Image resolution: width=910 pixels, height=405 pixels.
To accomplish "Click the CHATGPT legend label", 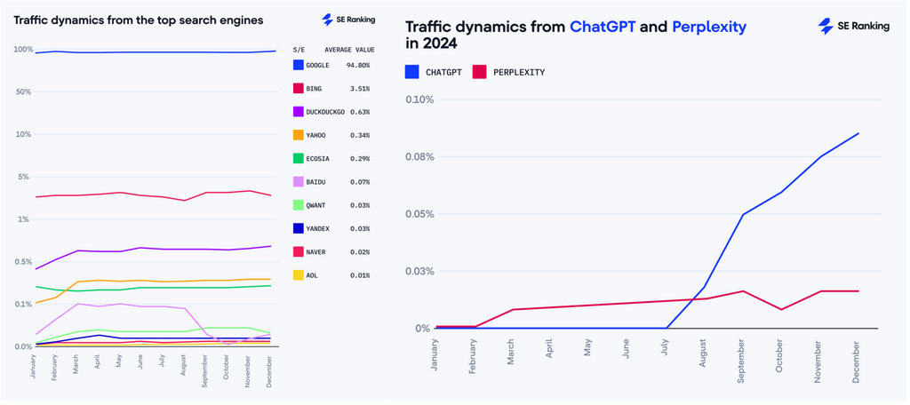I will click(x=444, y=73).
